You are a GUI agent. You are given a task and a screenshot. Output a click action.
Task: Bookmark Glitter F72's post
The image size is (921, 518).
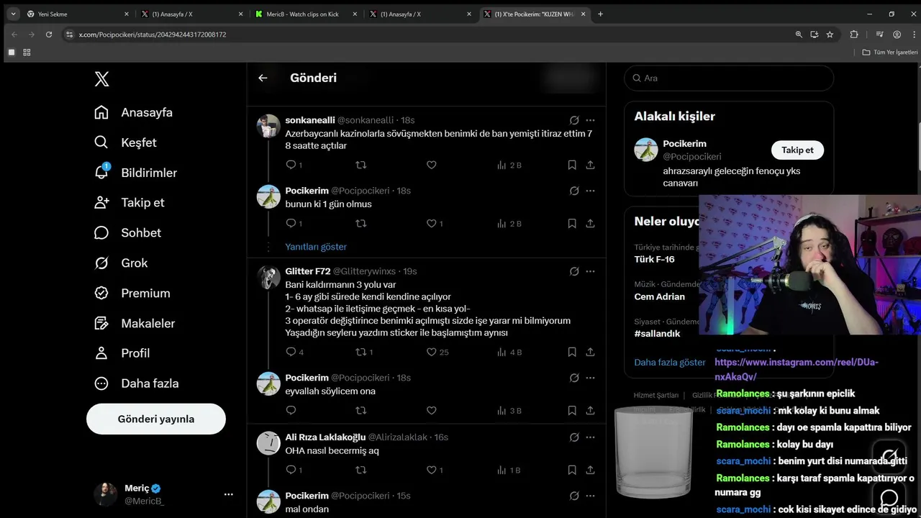572,352
